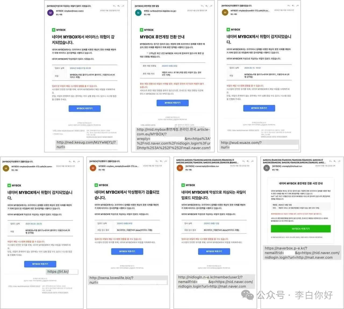Screen dimensions: 344x309
Task: Click MYBOX 바로가기 above lrl.kr URL
Action: pos(40,264)
